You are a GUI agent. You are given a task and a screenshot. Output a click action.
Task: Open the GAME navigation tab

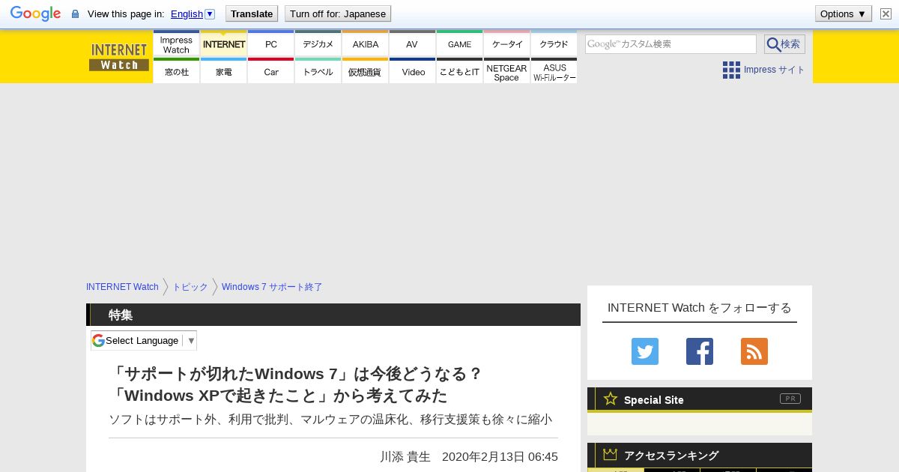pos(459,44)
